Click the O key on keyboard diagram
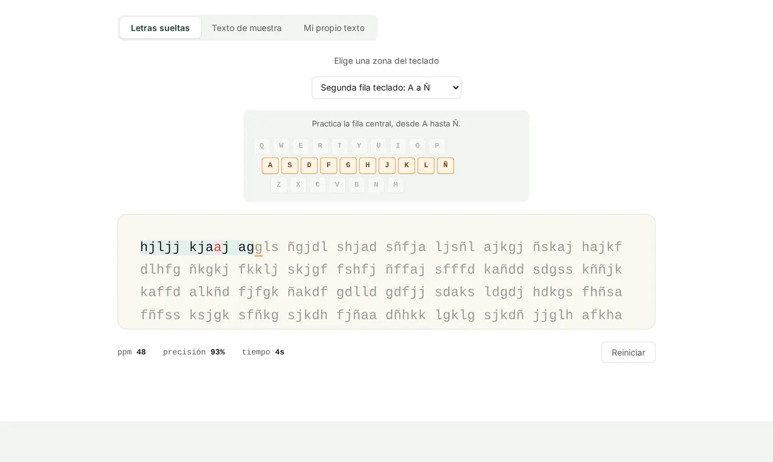This screenshot has width=773, height=462. (x=418, y=146)
